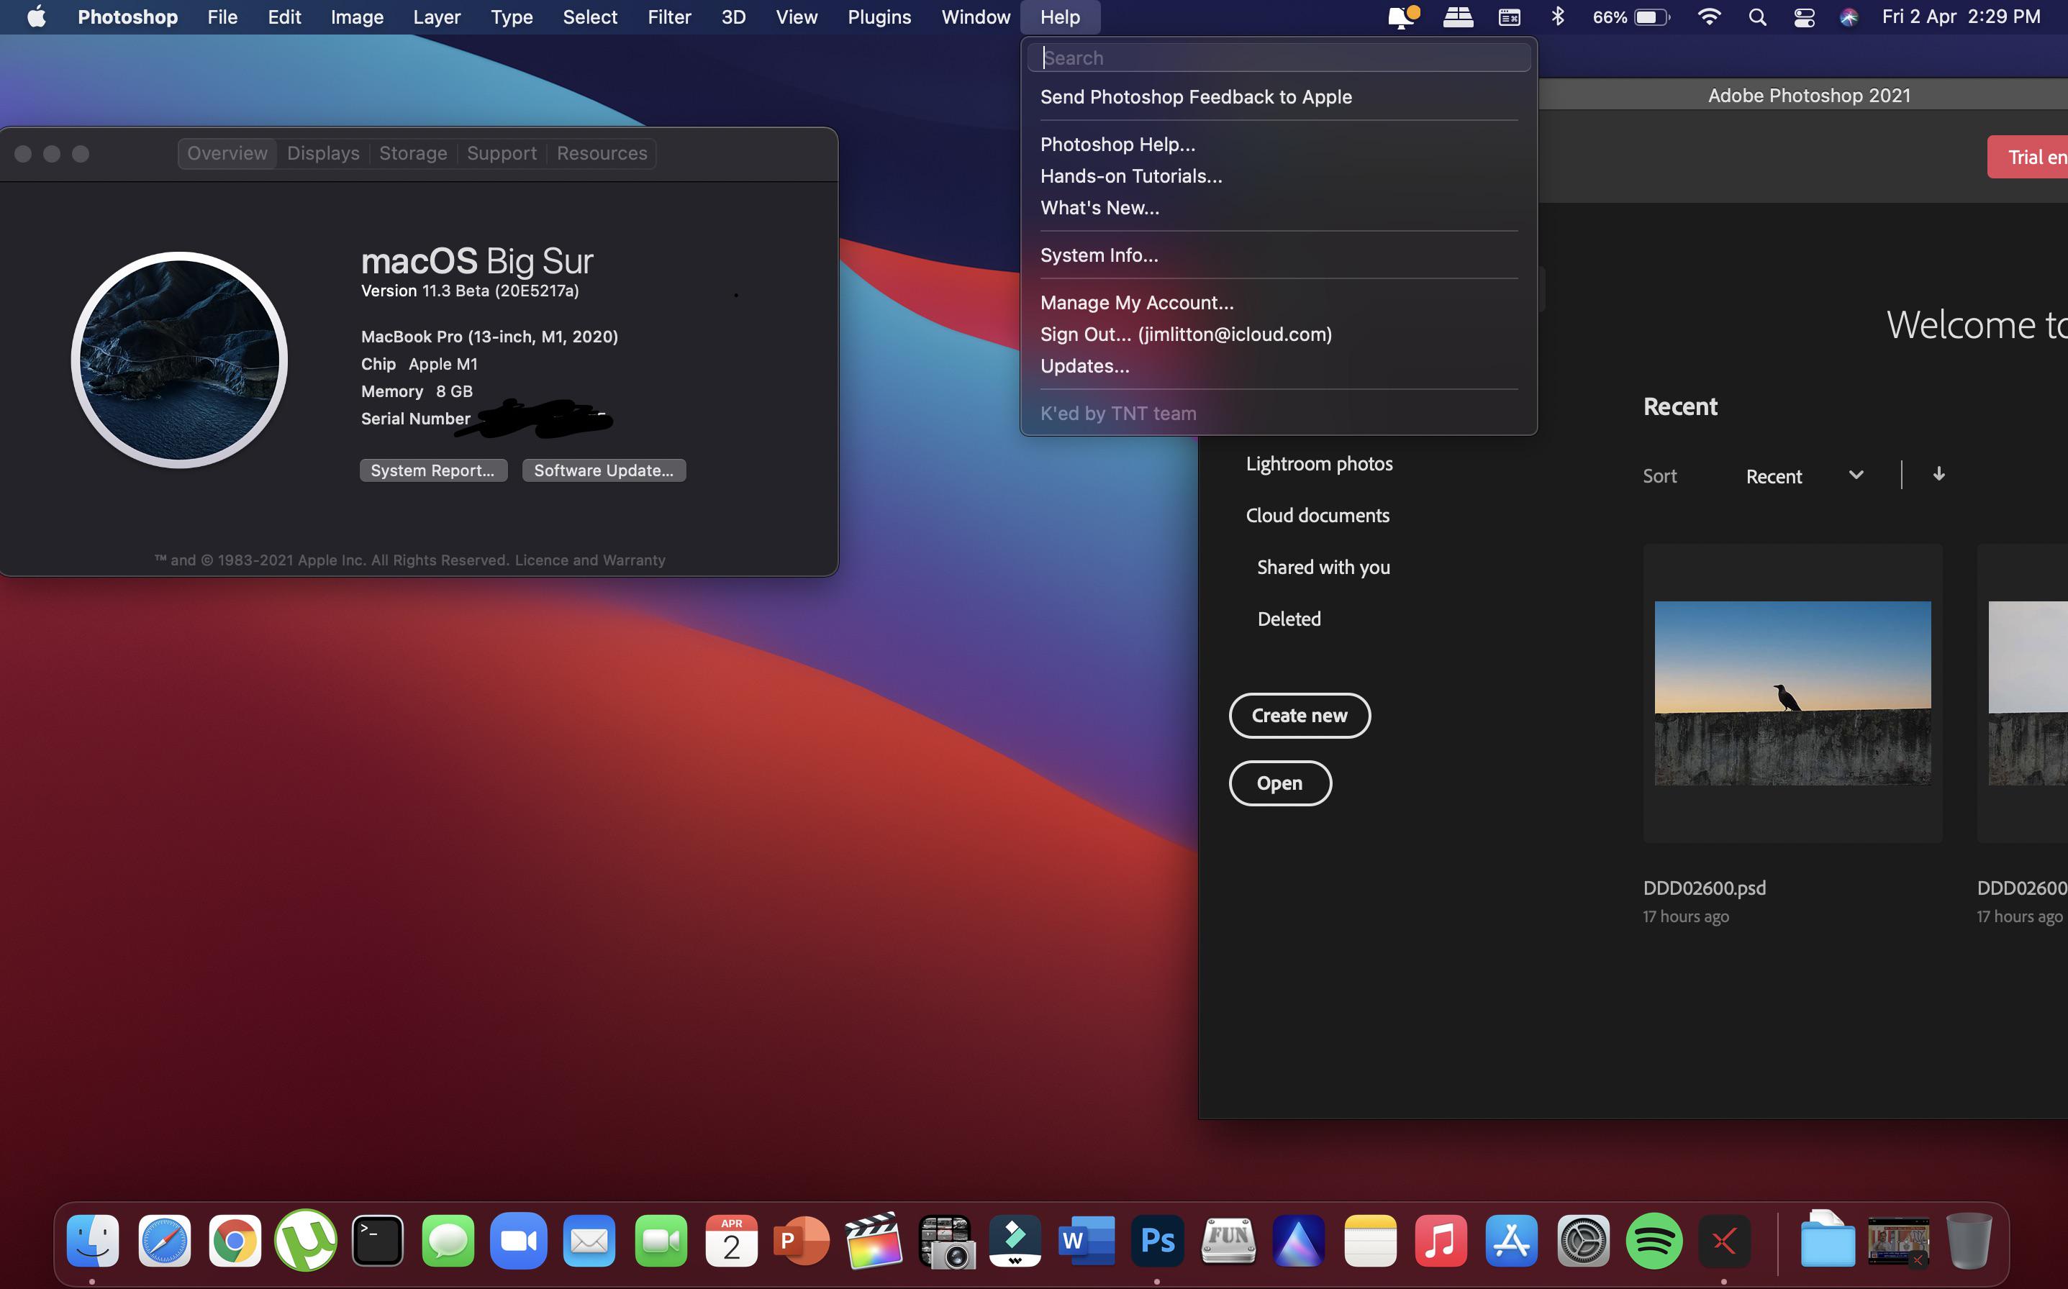2068x1289 pixels.
Task: Launch Spotify from the Dock
Action: (1654, 1242)
